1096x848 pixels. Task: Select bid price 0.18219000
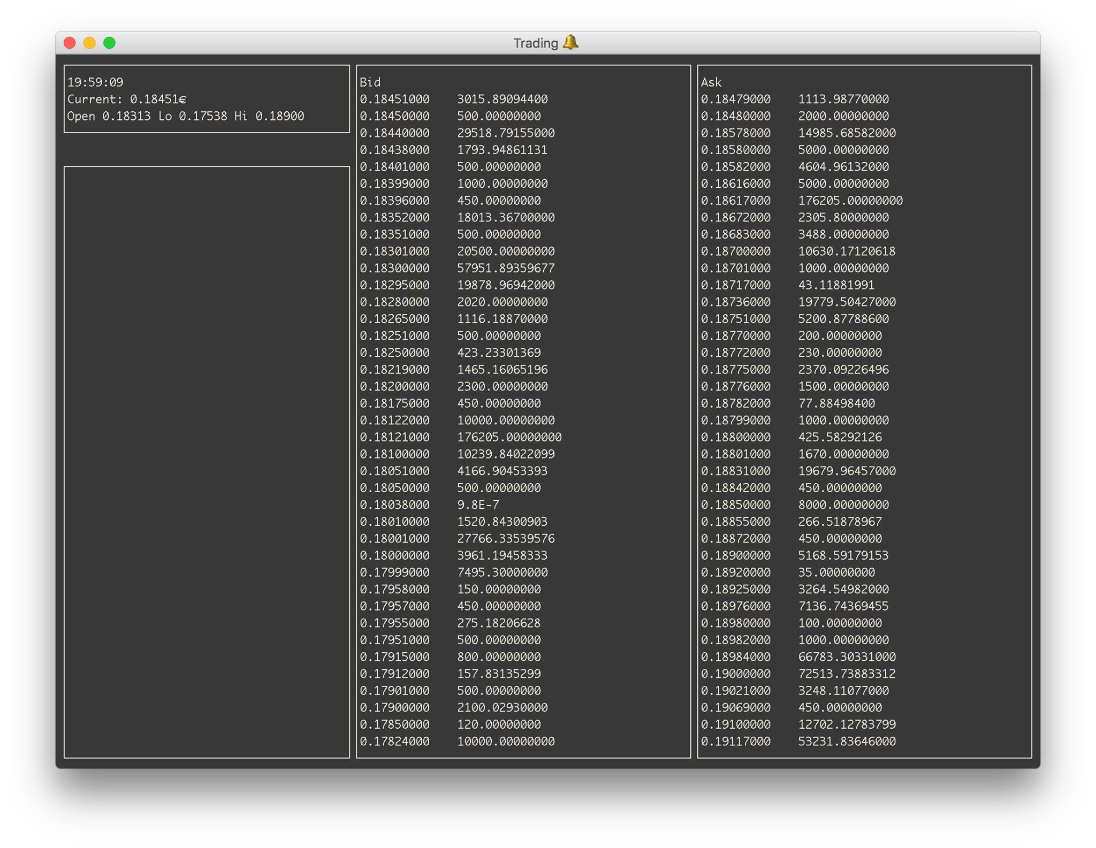pyautogui.click(x=394, y=370)
